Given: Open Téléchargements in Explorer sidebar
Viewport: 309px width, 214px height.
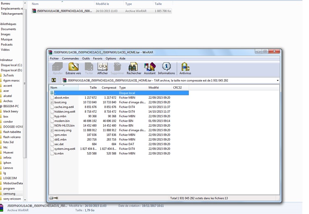Looking at the screenshot, I should tap(12, 14).
